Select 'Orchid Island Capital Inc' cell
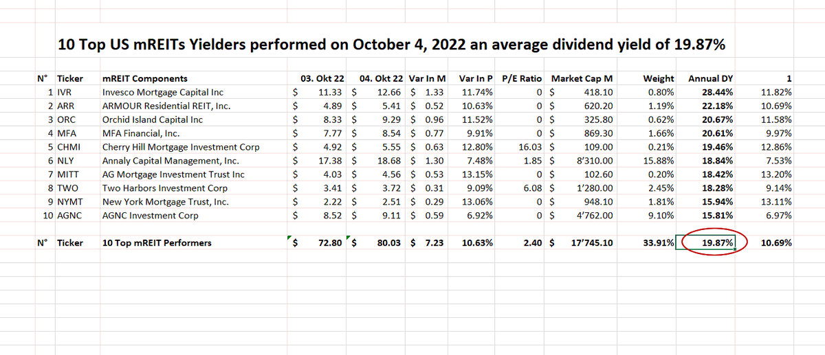 (152, 119)
